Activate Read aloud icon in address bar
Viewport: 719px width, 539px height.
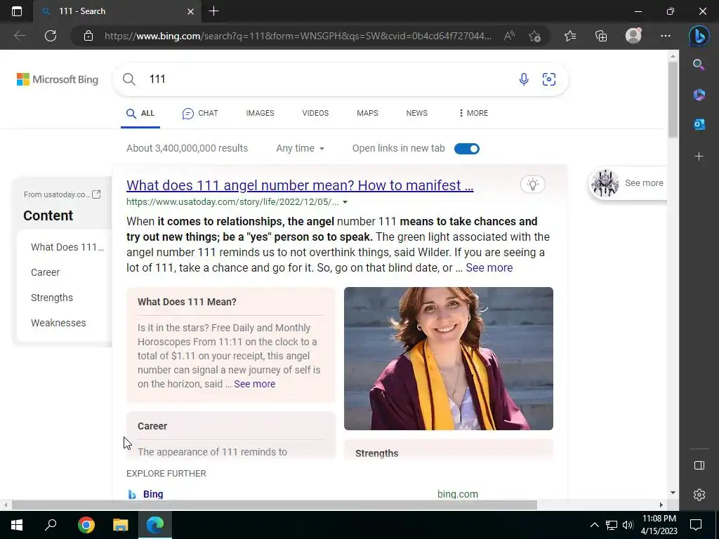[x=509, y=36]
